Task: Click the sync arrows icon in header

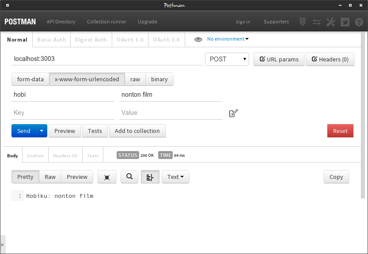Action: point(317,22)
